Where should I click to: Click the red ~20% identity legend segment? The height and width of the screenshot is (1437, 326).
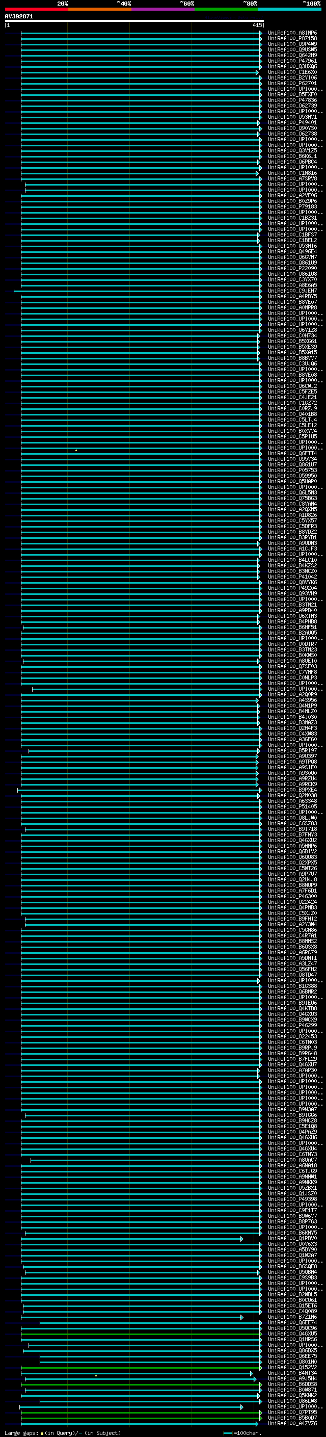36,9
